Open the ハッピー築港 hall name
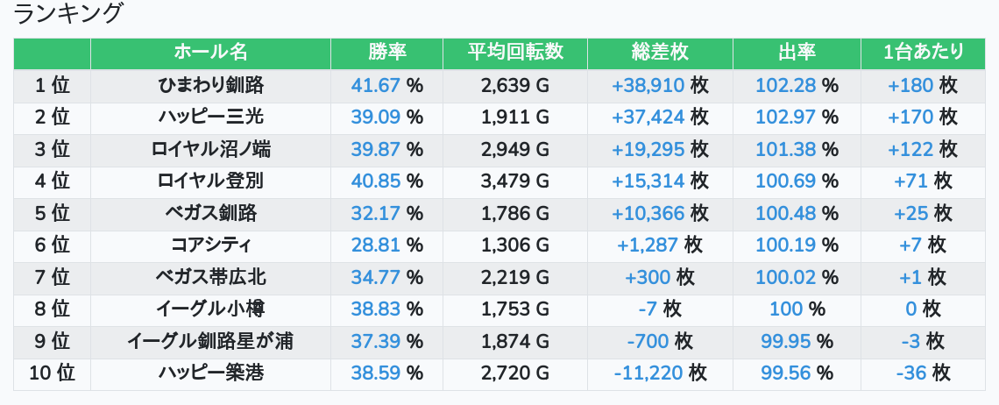The height and width of the screenshot is (405, 999). tap(210, 373)
